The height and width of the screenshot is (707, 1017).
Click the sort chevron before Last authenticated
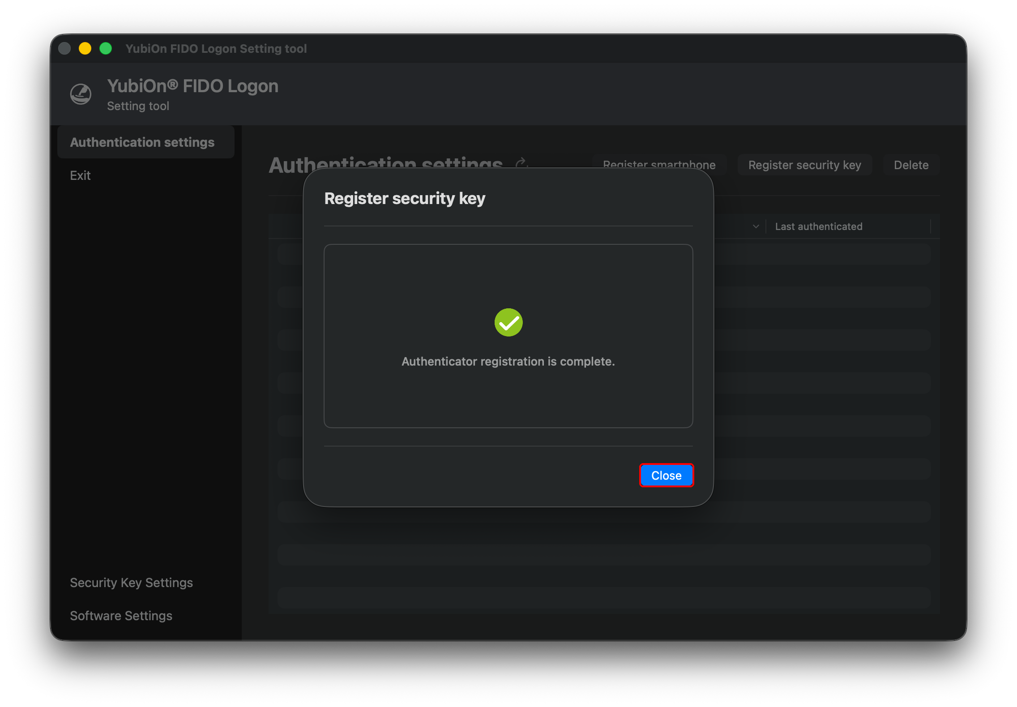[x=756, y=226]
